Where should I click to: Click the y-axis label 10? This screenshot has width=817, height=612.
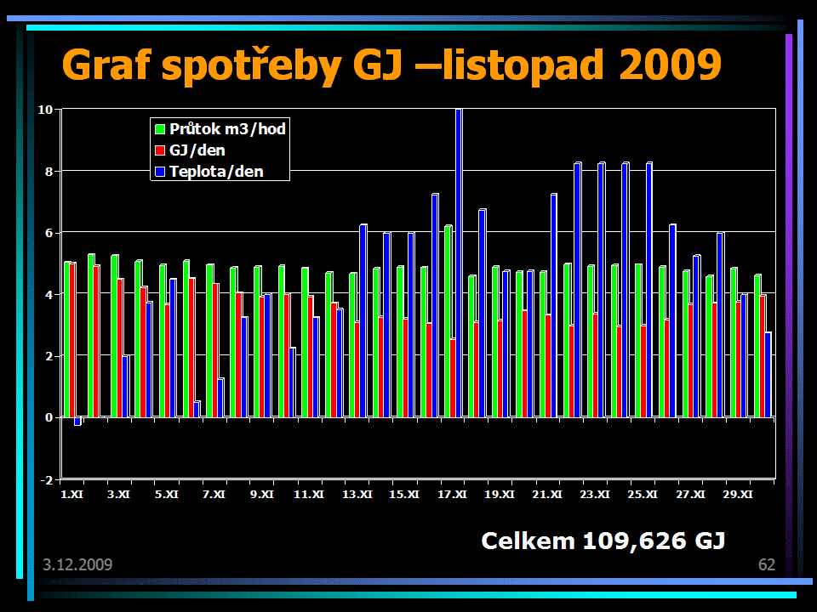pos(45,110)
